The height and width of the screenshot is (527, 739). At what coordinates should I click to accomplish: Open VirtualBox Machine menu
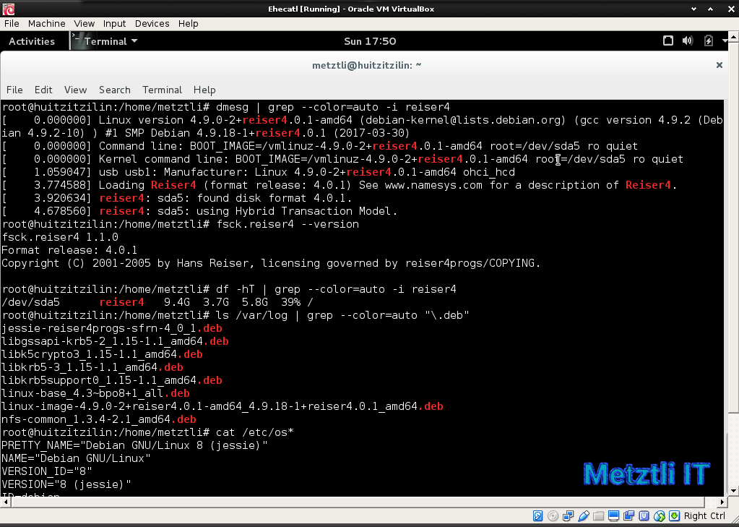tap(47, 24)
